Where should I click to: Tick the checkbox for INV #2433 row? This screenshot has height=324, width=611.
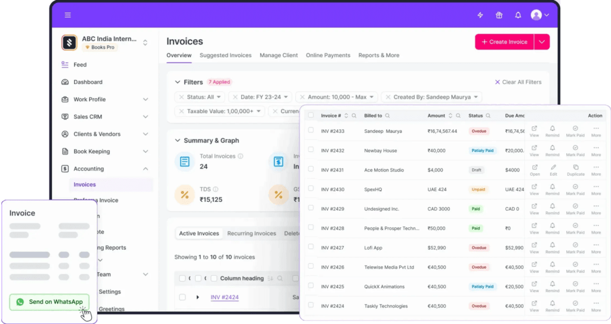pos(311,130)
